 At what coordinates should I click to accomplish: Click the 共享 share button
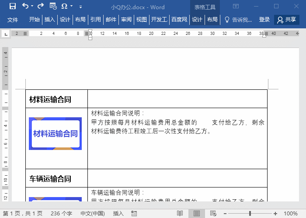[x=287, y=20]
